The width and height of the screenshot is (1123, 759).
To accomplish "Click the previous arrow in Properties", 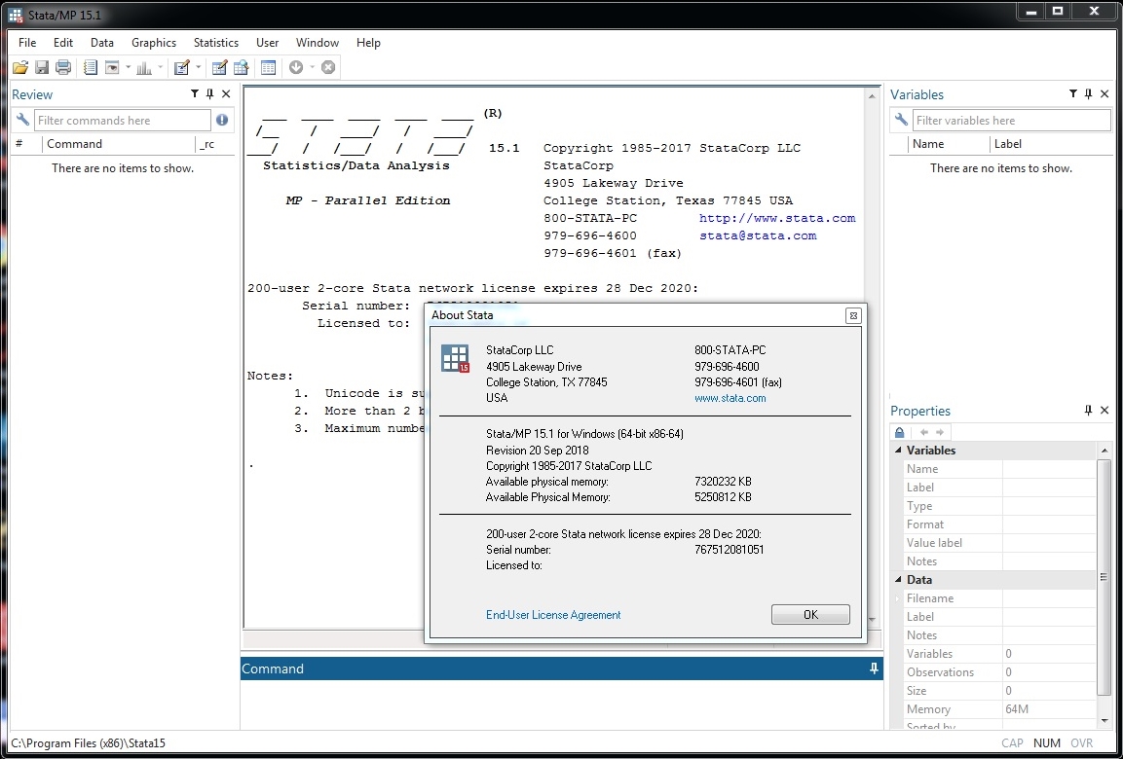I will [924, 432].
